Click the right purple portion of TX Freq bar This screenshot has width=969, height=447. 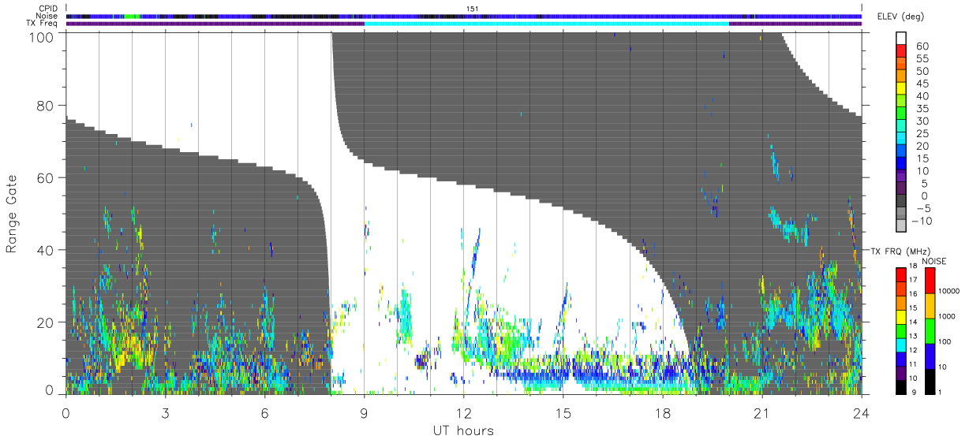[x=795, y=23]
